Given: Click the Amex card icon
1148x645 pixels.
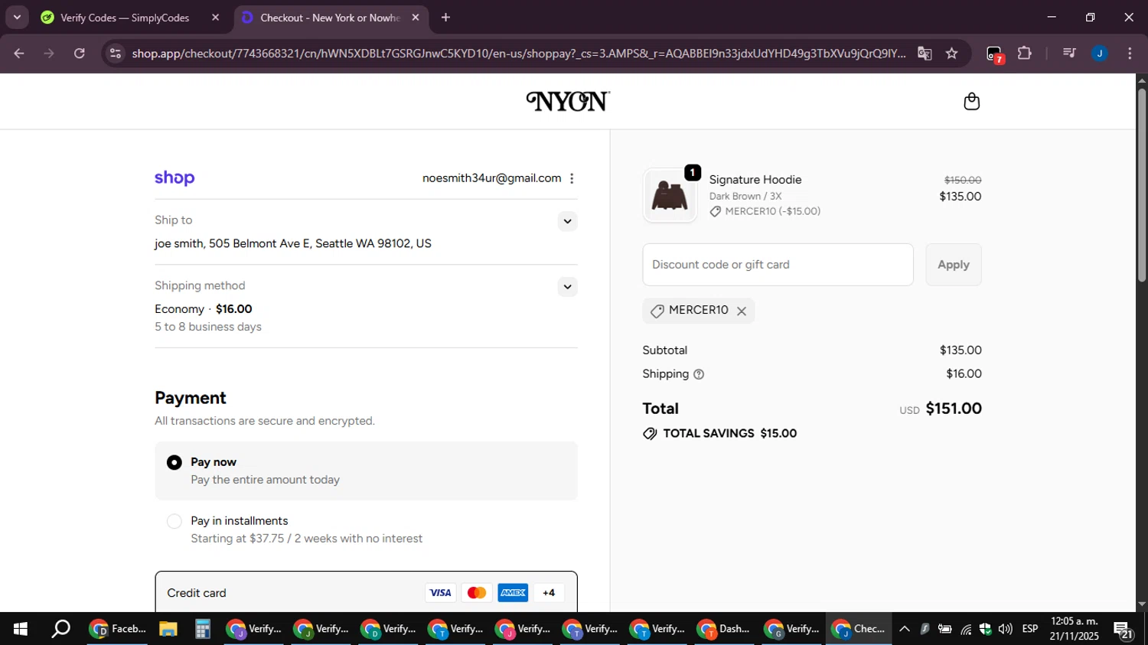Looking at the screenshot, I should (x=513, y=593).
